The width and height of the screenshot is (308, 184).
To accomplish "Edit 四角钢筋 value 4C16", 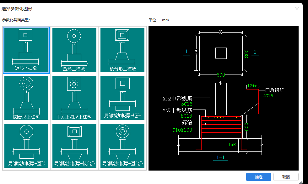I will 268,96.
